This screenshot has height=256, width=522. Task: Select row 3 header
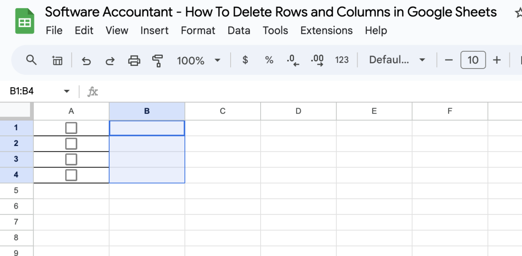coord(17,159)
